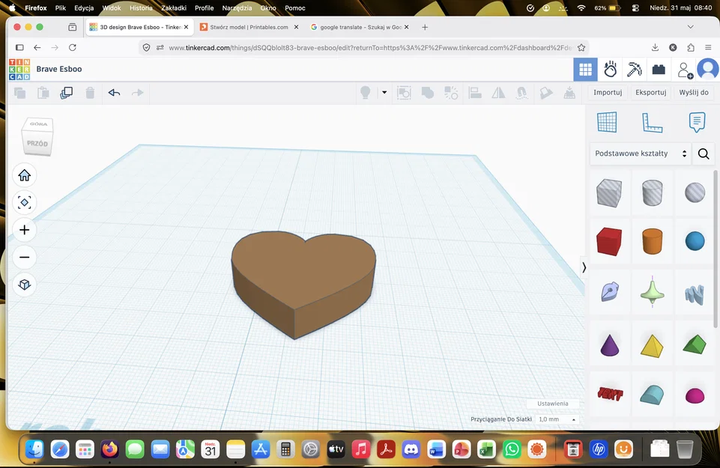The width and height of the screenshot is (720, 468).
Task: Toggle orthographic perspective view cube icon
Action: point(24,285)
